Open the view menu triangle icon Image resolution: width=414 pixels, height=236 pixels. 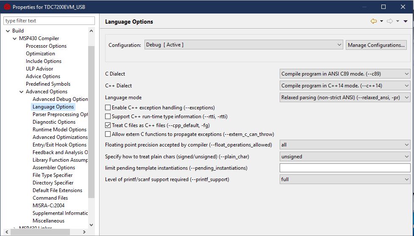(406, 21)
